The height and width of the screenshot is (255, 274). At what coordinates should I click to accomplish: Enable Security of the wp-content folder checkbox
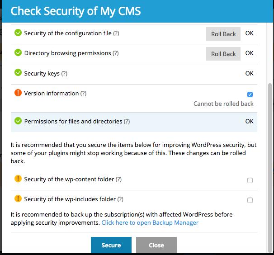point(250,180)
